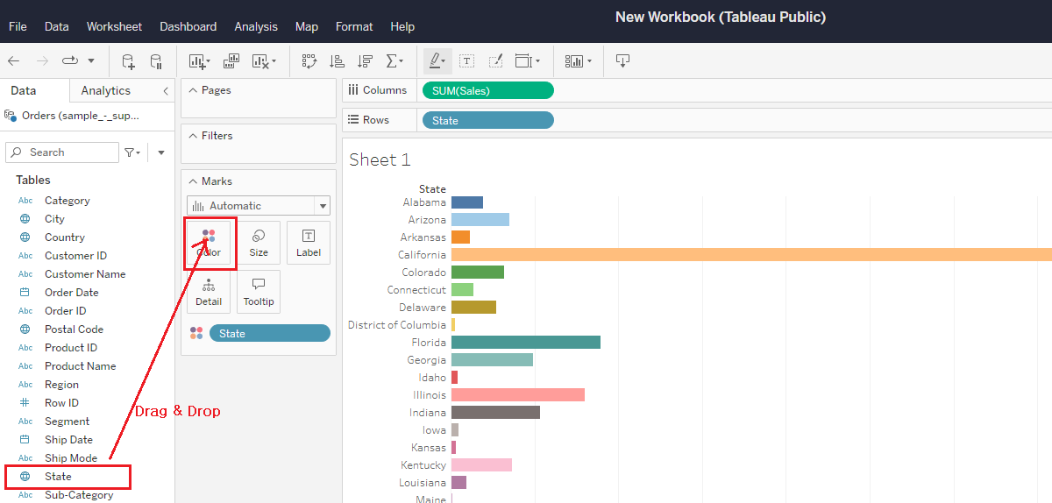Click the duplicate worksheet icon

click(x=231, y=61)
